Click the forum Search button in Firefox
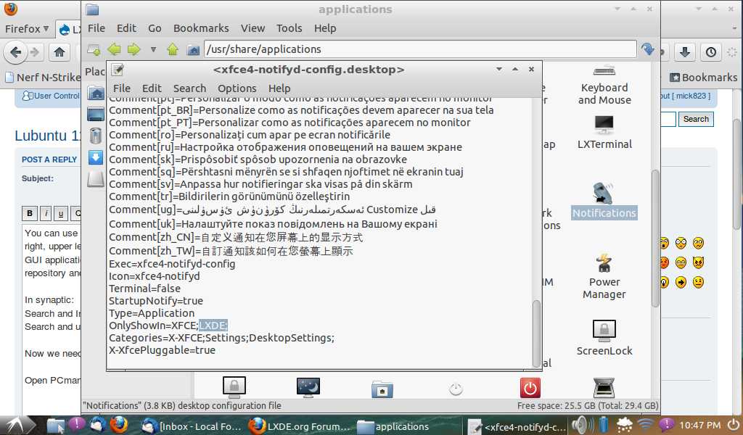This screenshot has height=435, width=743. 696,120
